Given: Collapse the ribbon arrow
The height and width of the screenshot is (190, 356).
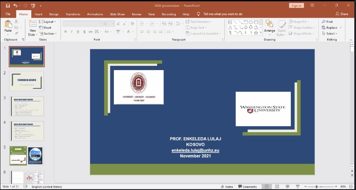Looking at the screenshot, I should point(351,40).
